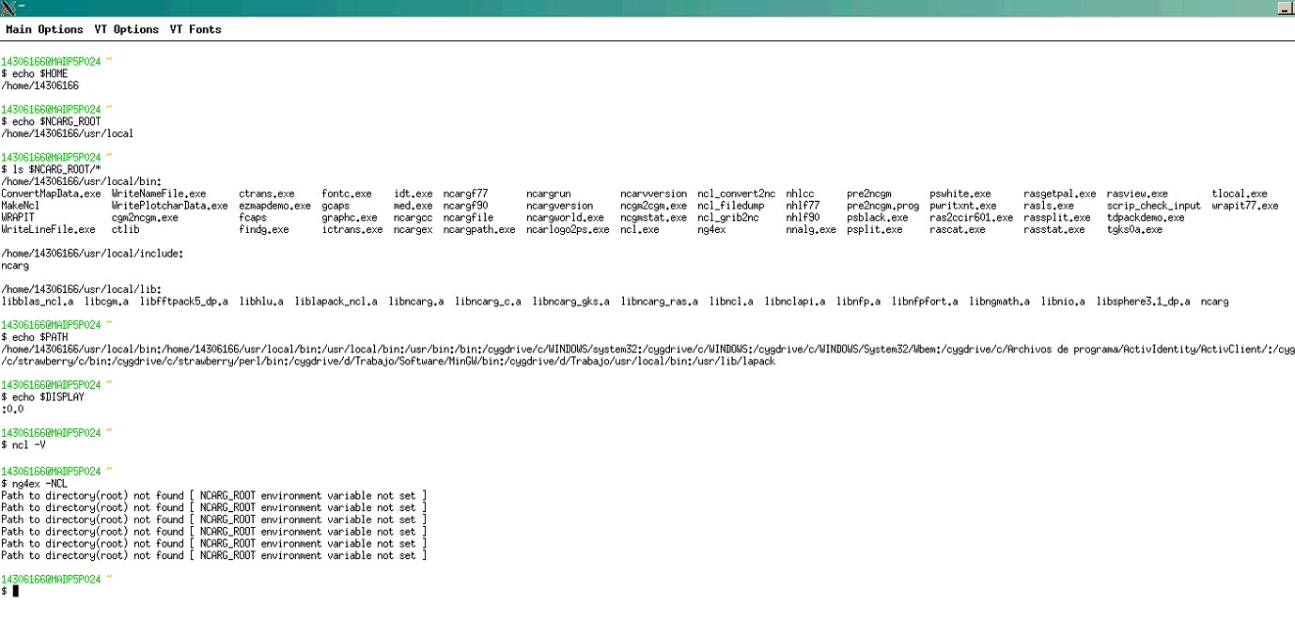The width and height of the screenshot is (1295, 620).
Task: Click scrip_check_input in the bin listing
Action: pyautogui.click(x=1153, y=206)
